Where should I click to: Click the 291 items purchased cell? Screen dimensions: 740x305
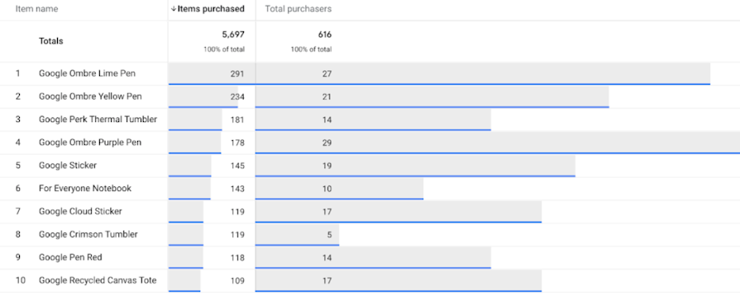point(237,73)
